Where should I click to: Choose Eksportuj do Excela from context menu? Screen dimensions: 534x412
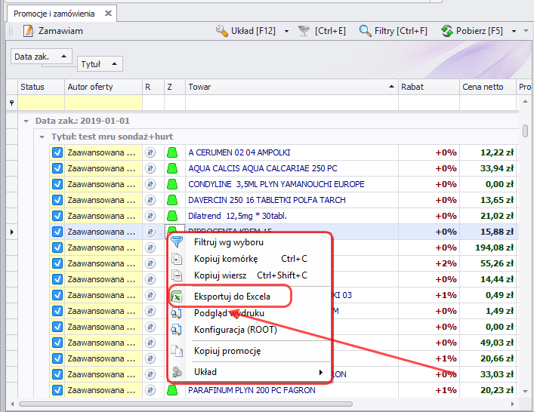coord(232,297)
